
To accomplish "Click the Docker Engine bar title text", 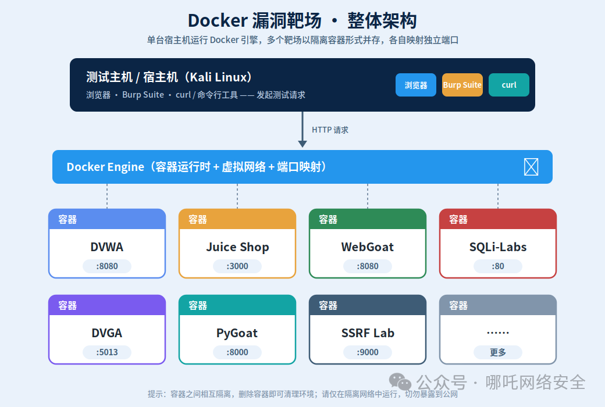I will tap(197, 167).
